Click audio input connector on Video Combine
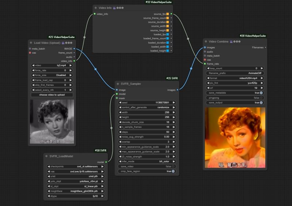Screen dimensions: 292x206 coord(205,52)
